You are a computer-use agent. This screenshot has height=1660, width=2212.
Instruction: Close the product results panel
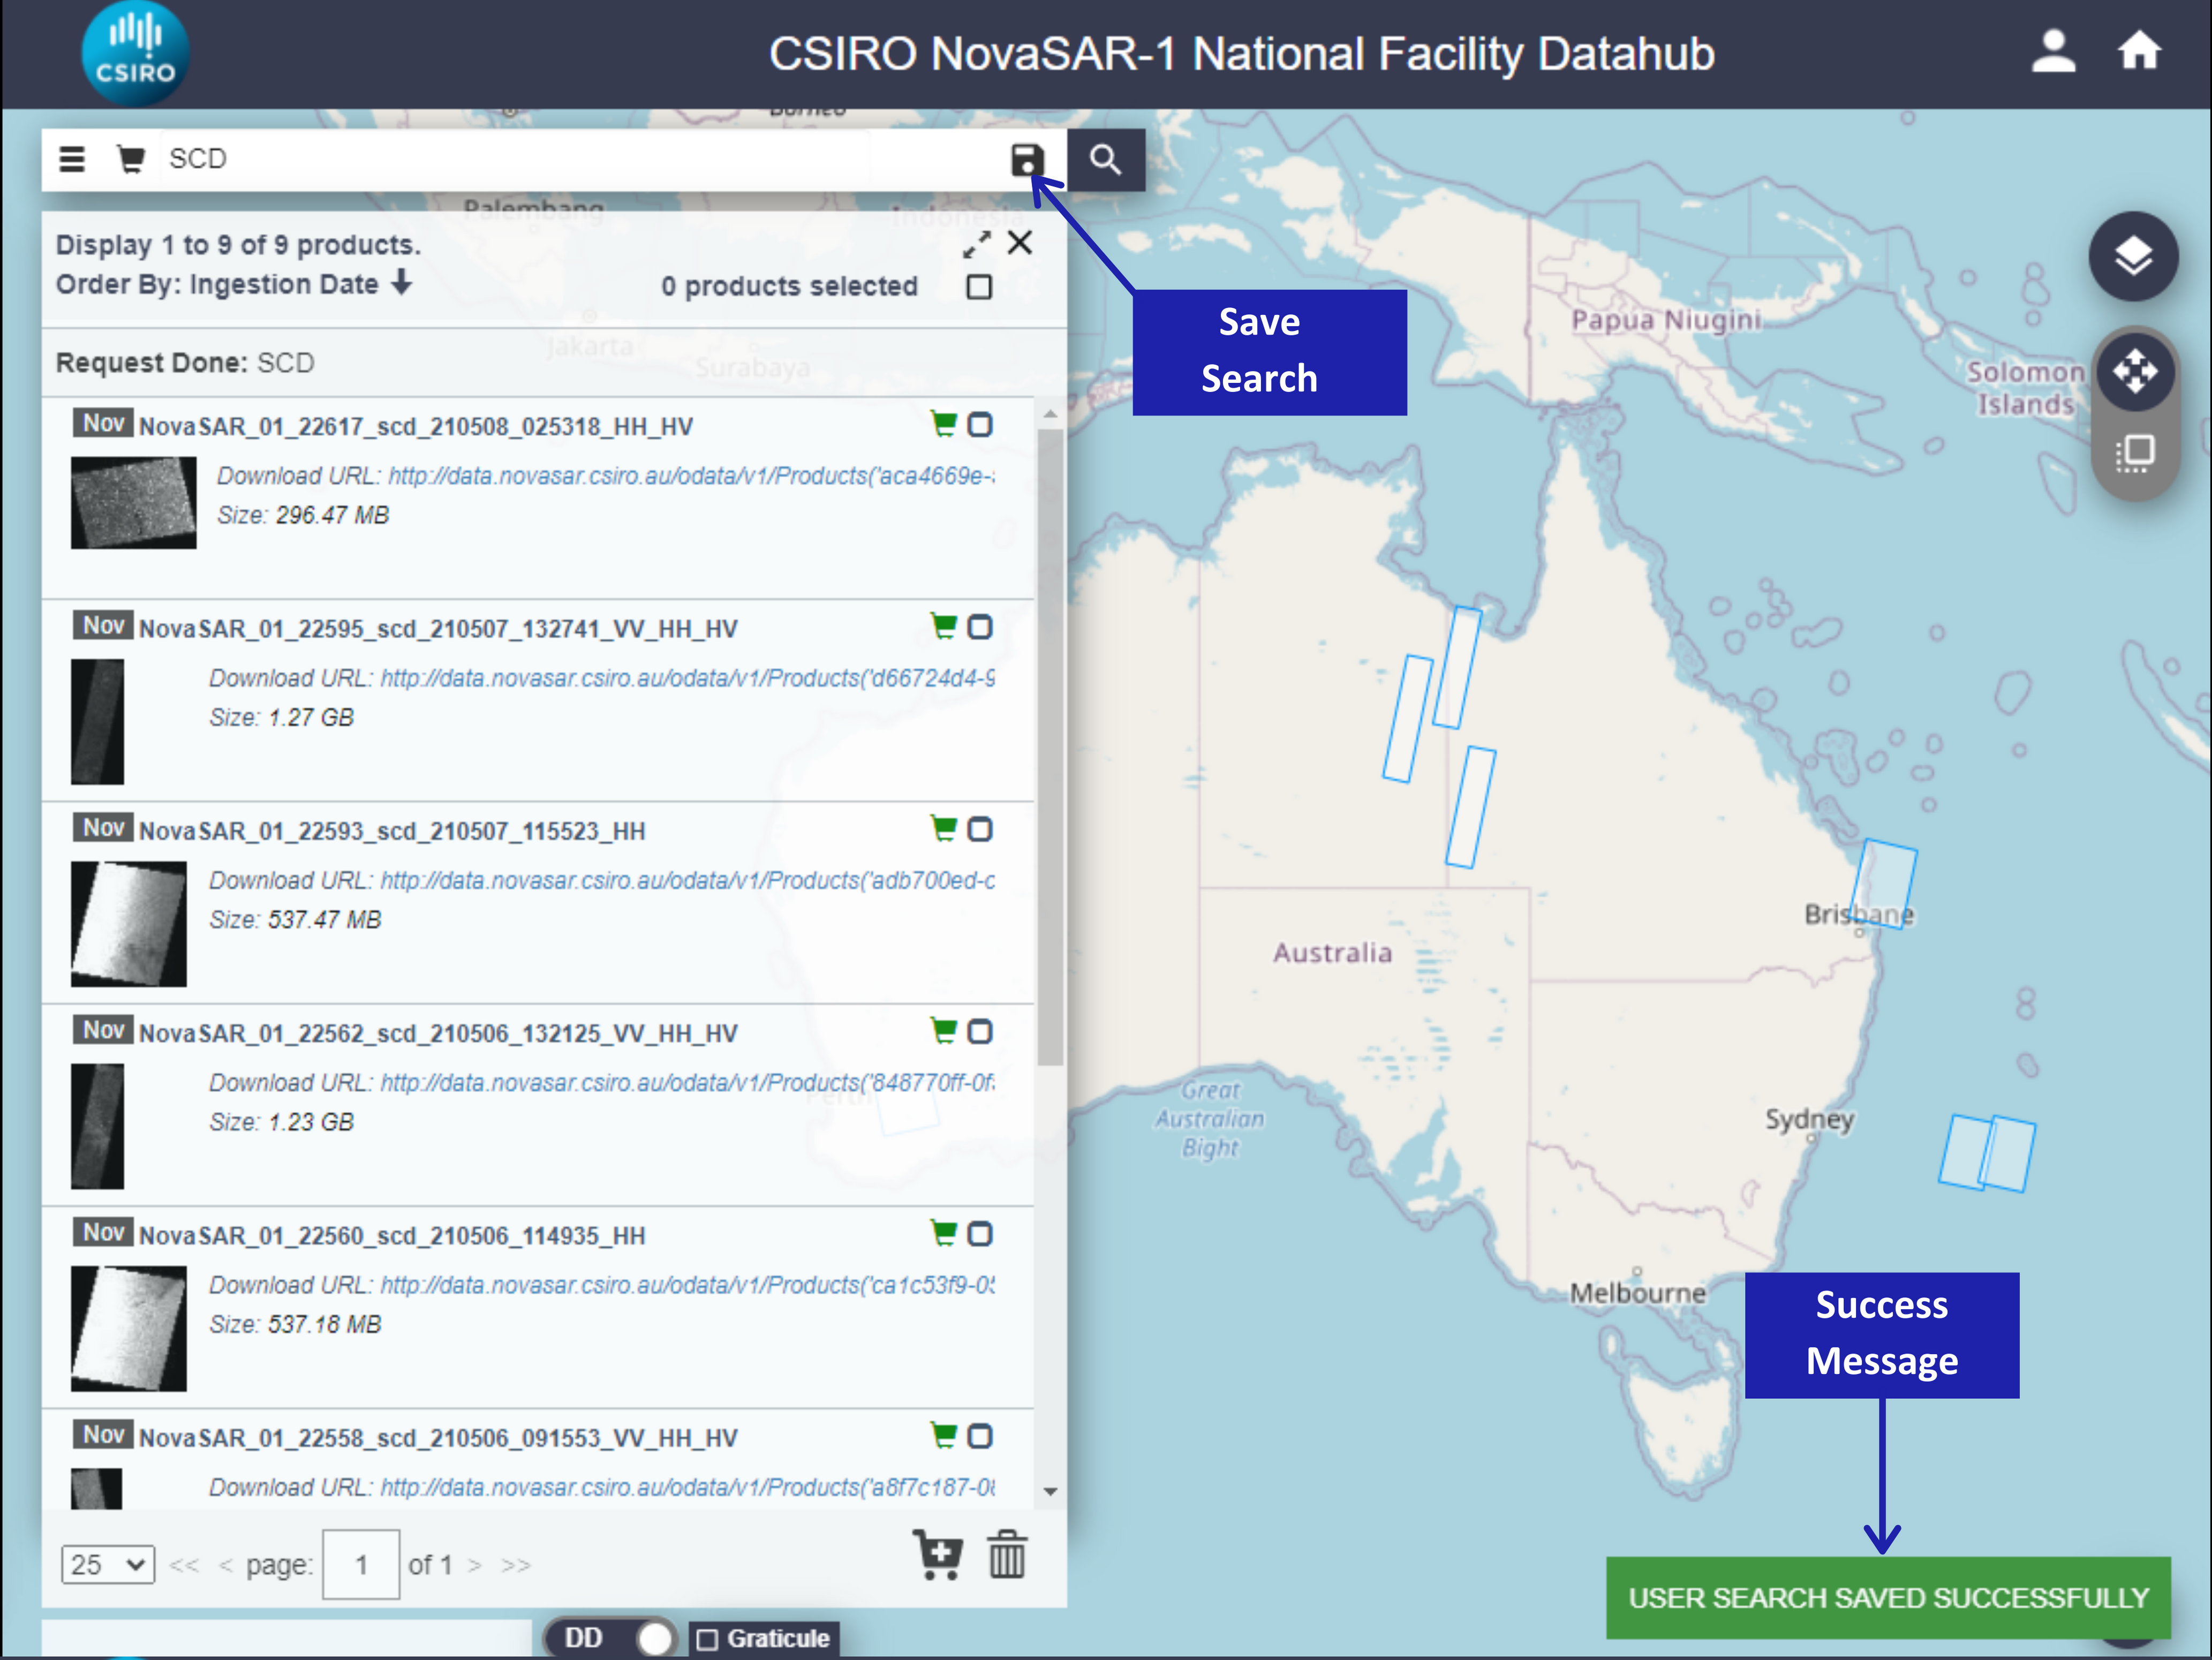pyautogui.click(x=1020, y=242)
